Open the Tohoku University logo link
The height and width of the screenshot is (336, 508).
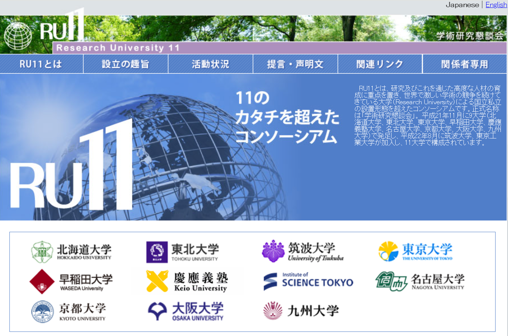(183, 252)
